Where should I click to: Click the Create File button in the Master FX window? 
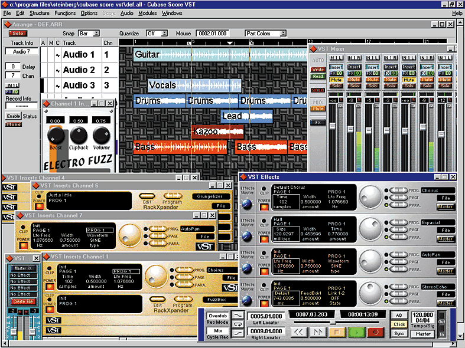click(x=23, y=301)
